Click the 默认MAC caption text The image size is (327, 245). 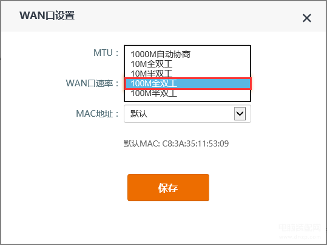click(141, 143)
